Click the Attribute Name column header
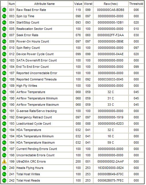 pyautogui.click(x=44, y=4)
